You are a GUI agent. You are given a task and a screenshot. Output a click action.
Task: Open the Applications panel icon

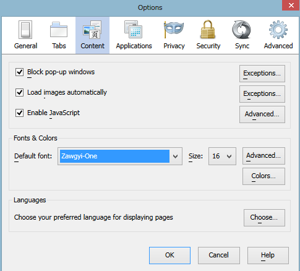tap(134, 30)
